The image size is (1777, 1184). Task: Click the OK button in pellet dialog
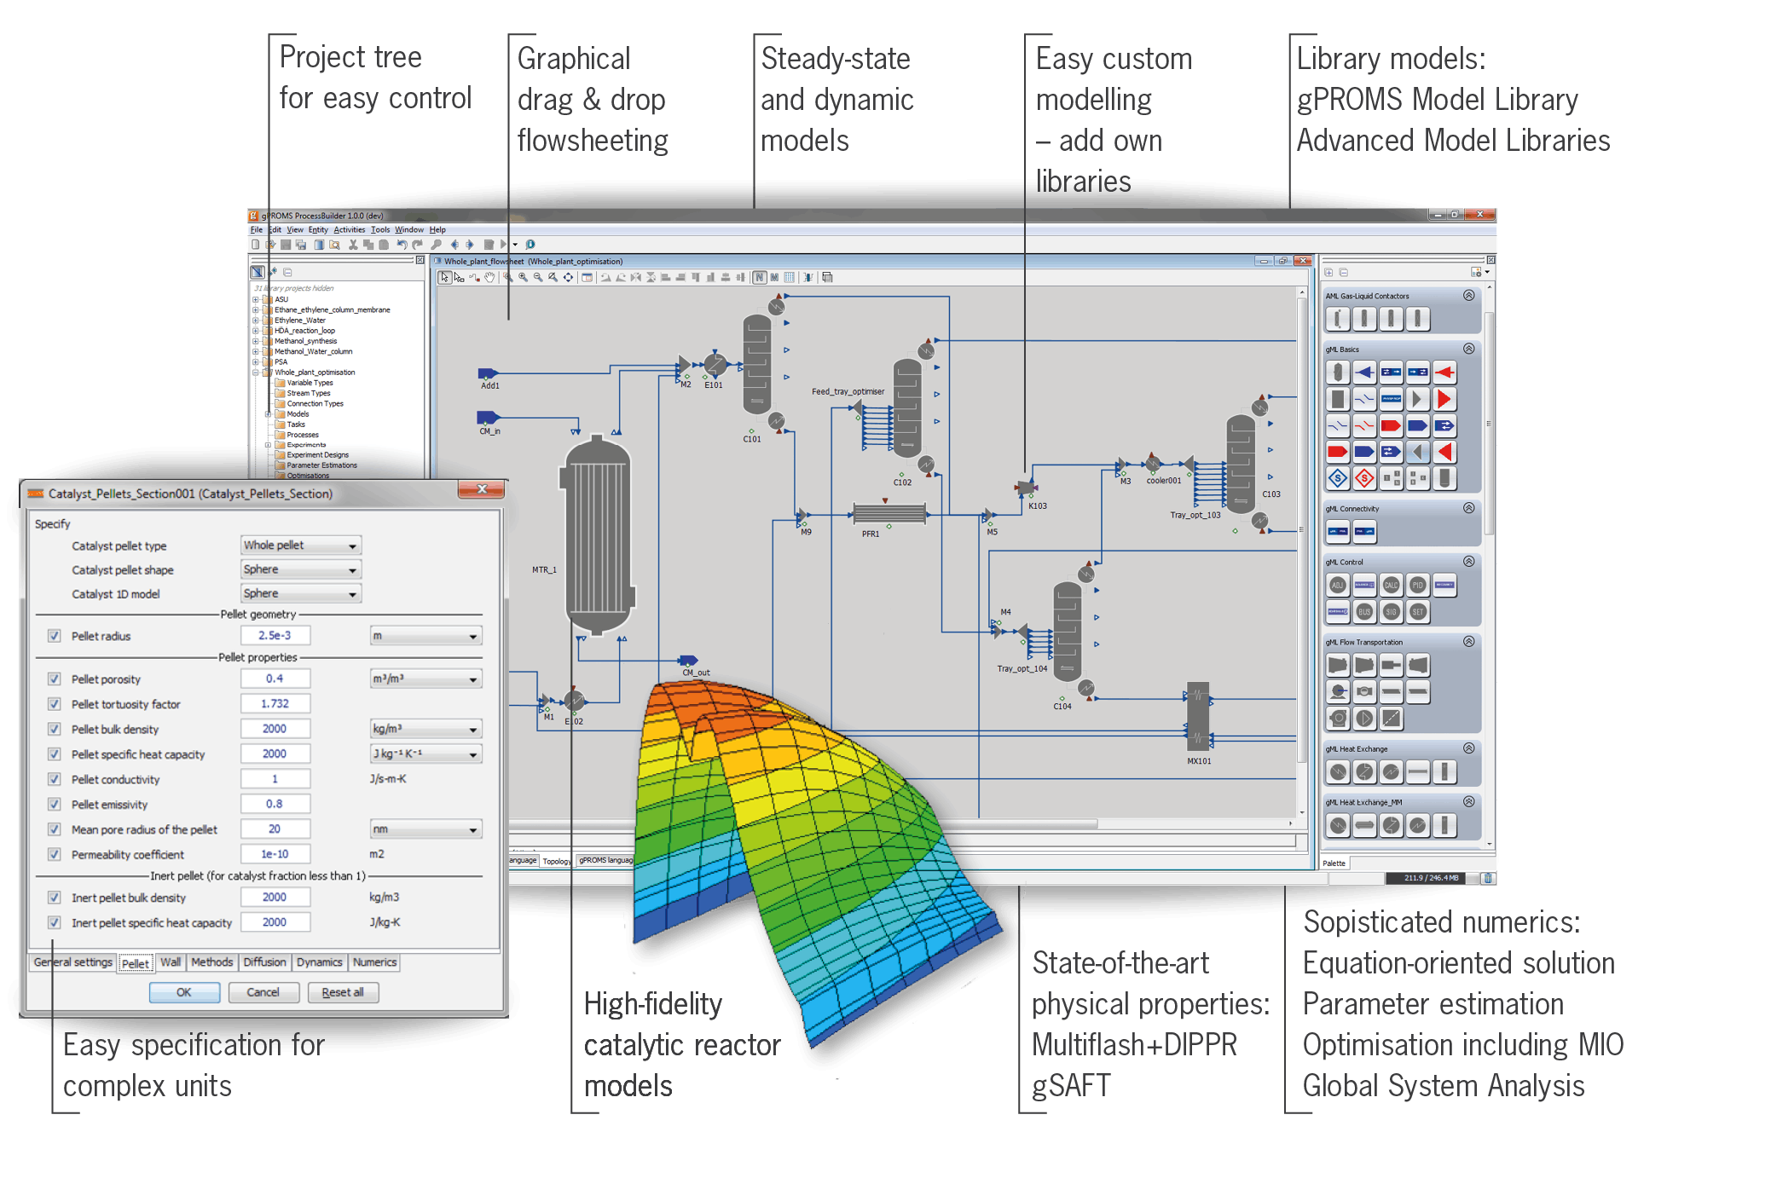click(184, 992)
